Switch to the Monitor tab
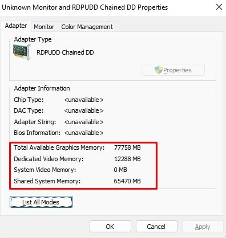The width and height of the screenshot is (226, 238). 44,27
